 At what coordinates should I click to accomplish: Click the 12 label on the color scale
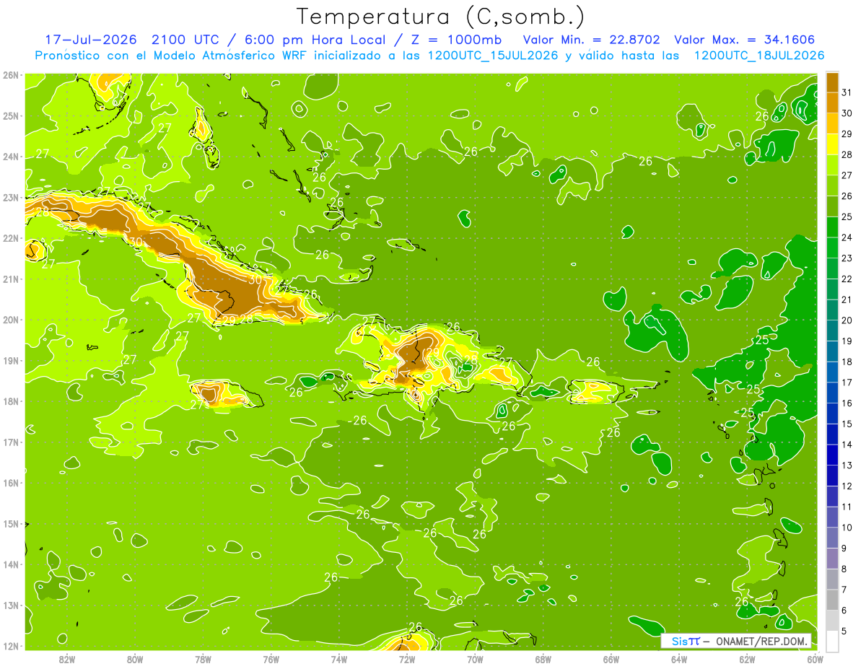click(x=847, y=486)
